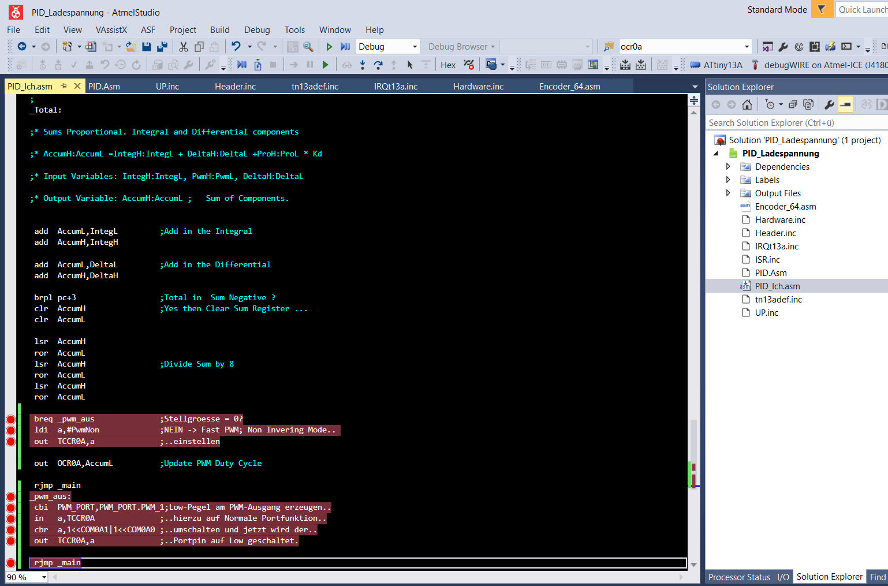This screenshot has width=888, height=586.
Task: Click the editor vertical scrollbar down arrow
Action: [x=693, y=565]
